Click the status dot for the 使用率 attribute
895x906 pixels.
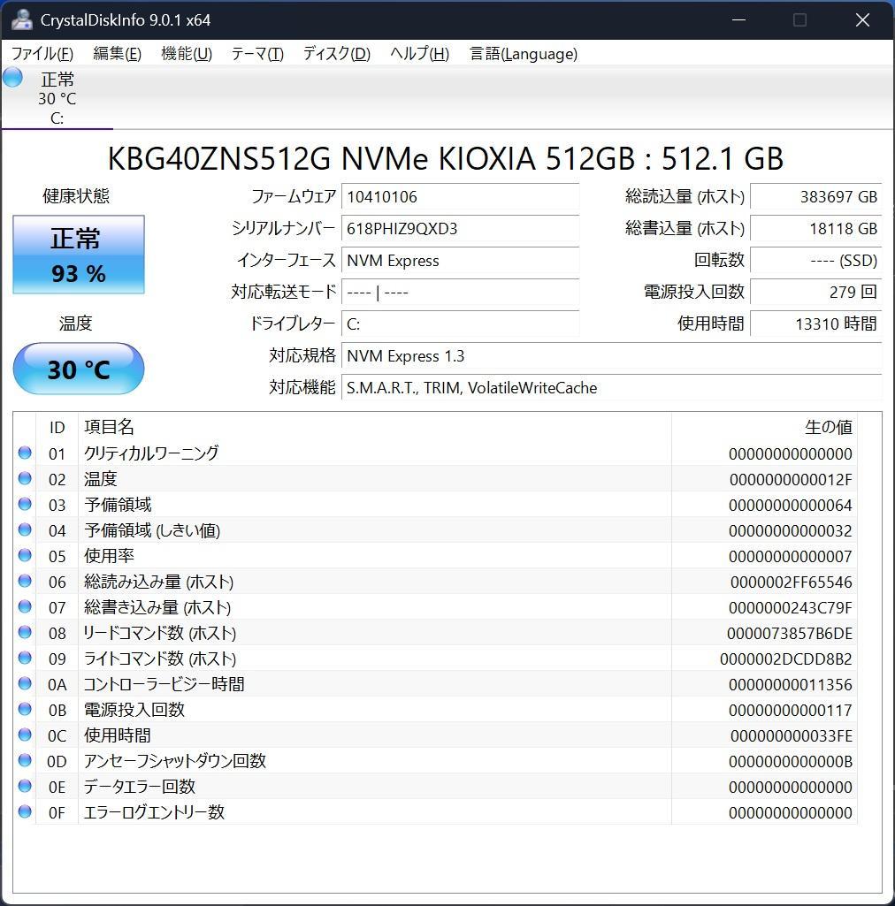pos(25,555)
